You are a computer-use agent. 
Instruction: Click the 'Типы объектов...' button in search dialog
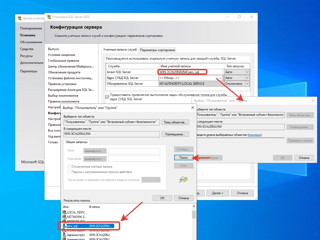pos(175,122)
